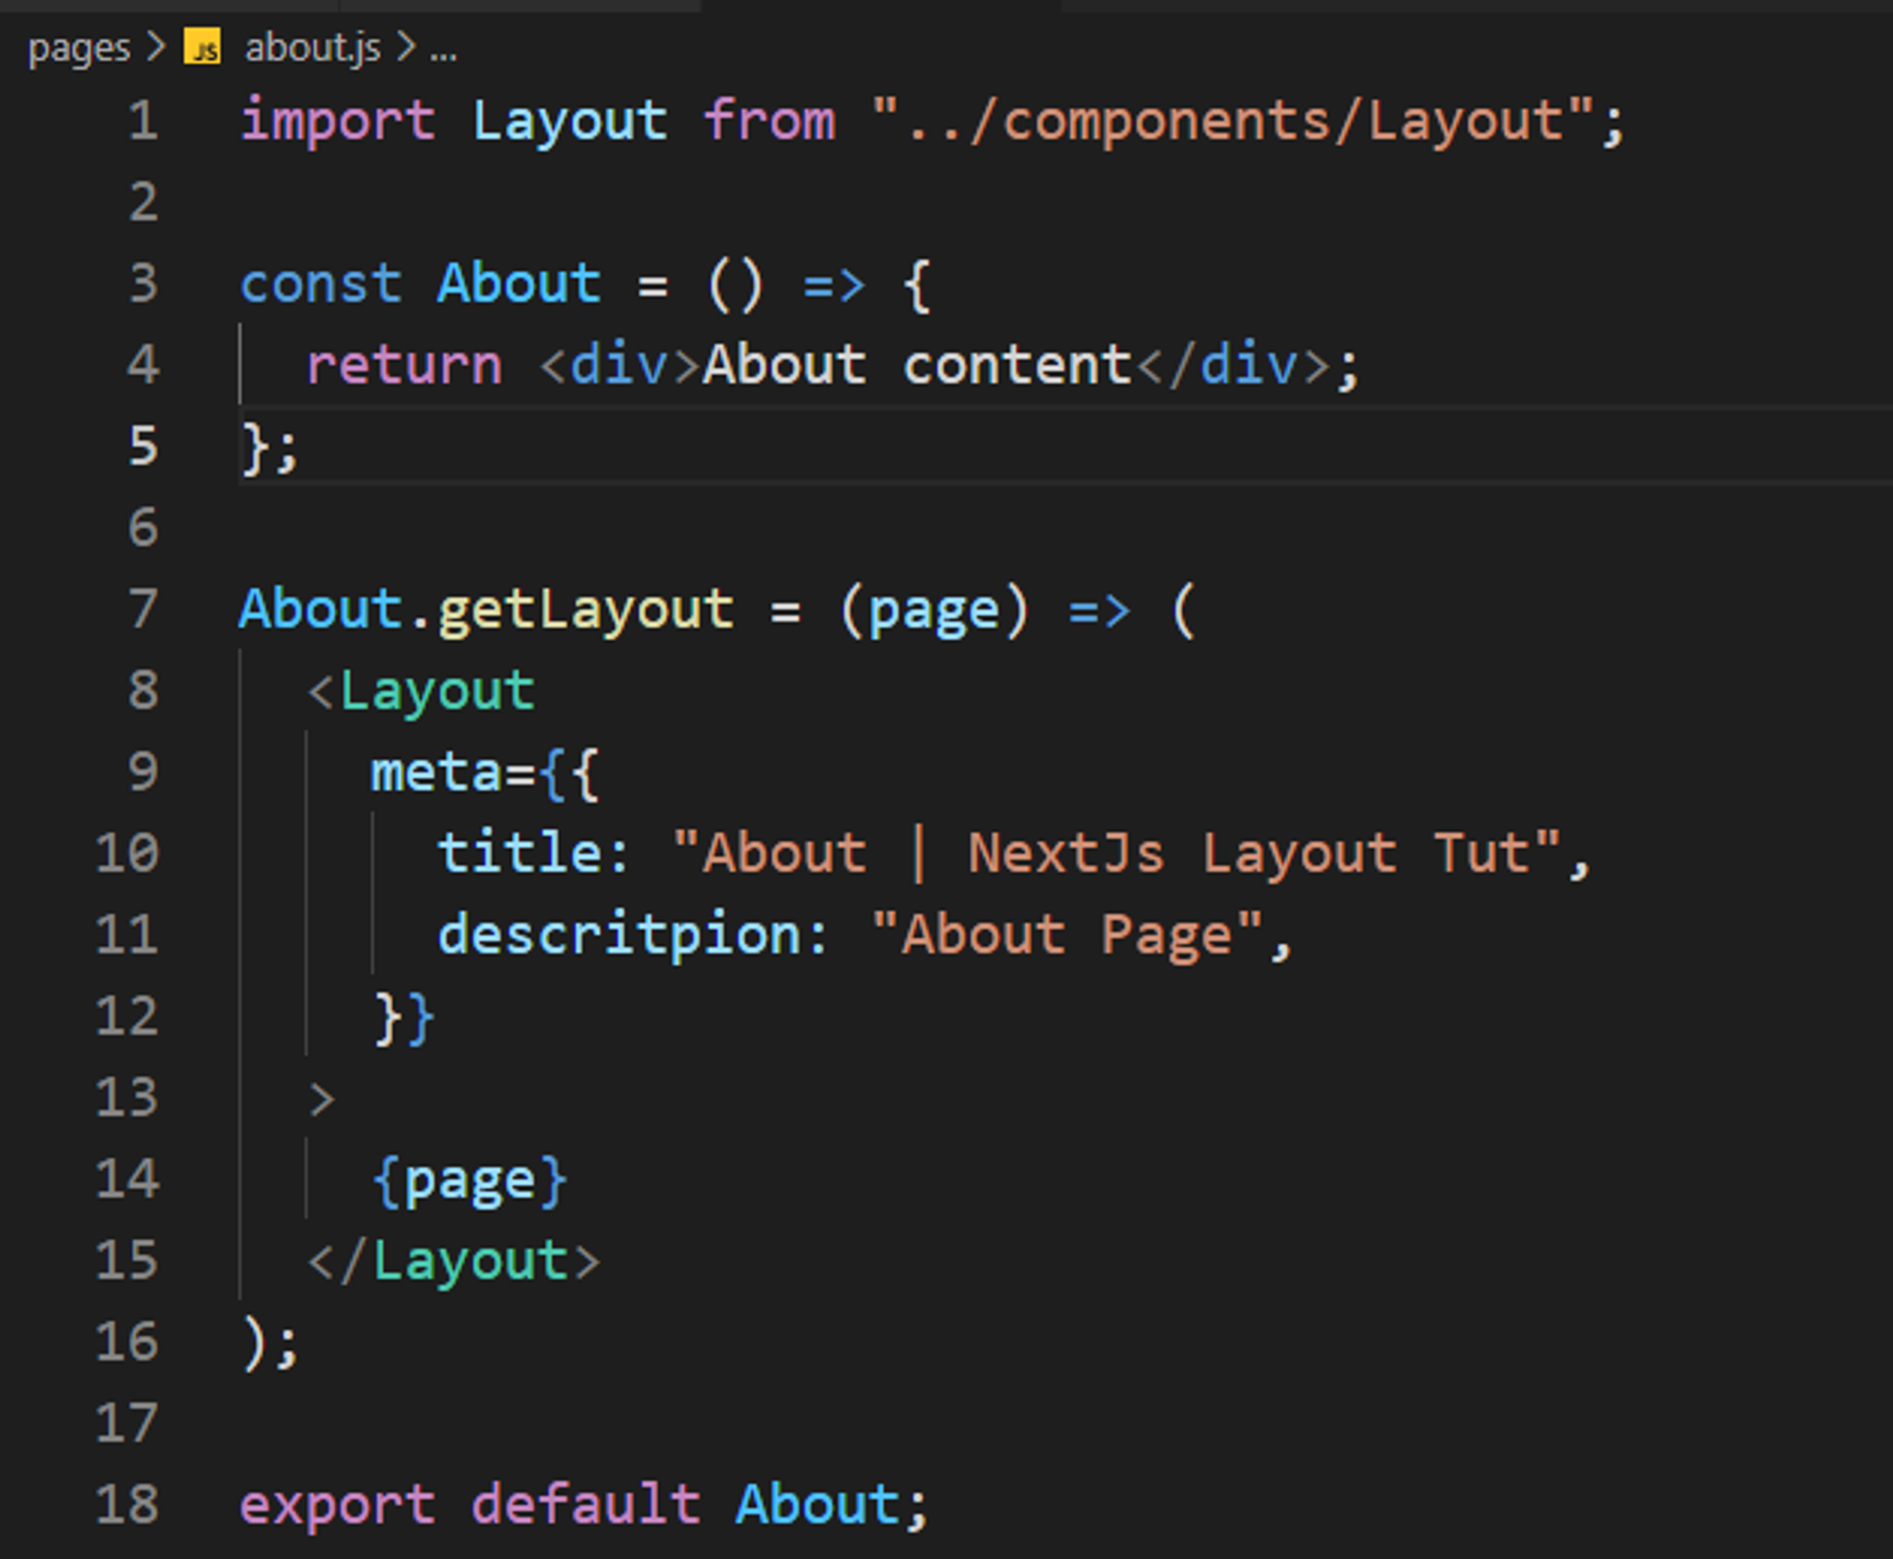Click the yellow JS file icon in breadcrumb
Image resolution: width=1893 pixels, height=1559 pixels.
[202, 47]
